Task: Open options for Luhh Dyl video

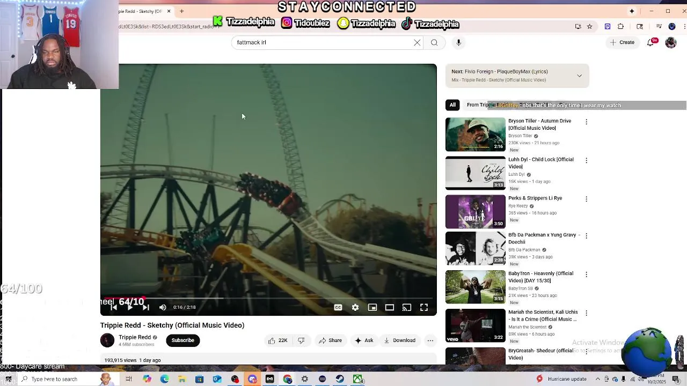Action: (x=586, y=160)
